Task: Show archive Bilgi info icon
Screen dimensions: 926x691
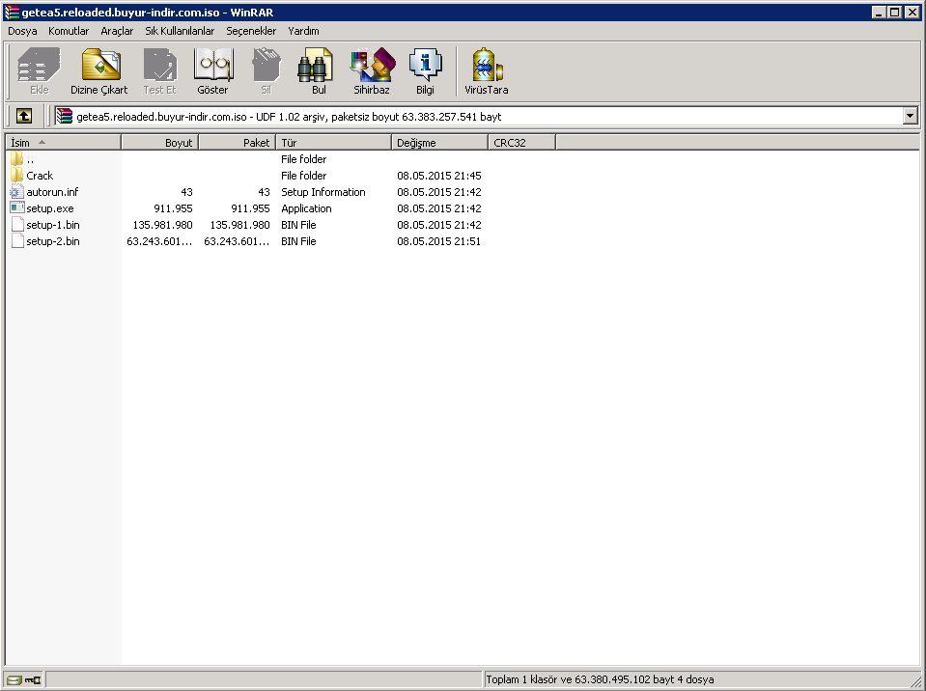Action: click(x=425, y=65)
